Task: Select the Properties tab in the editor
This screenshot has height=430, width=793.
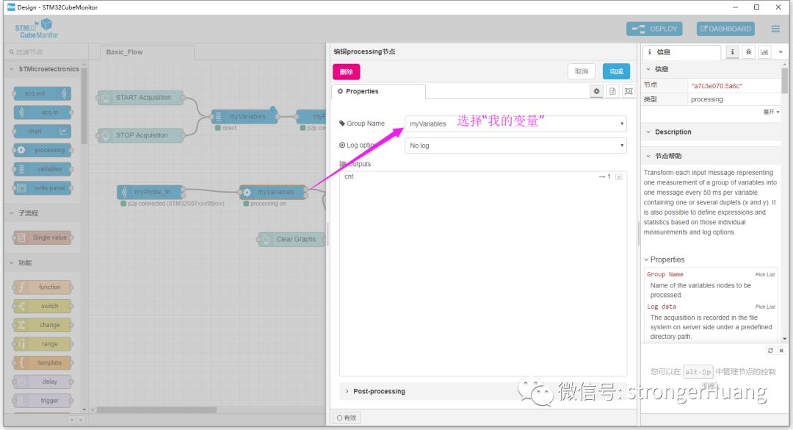Action: pyautogui.click(x=378, y=91)
